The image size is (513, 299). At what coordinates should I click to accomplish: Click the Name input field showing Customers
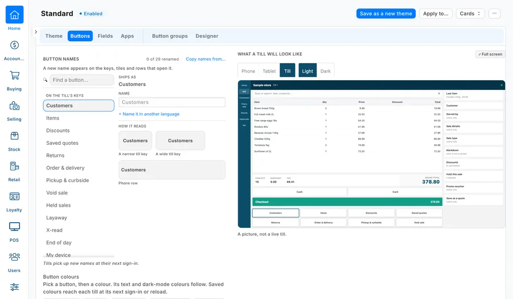click(x=172, y=103)
